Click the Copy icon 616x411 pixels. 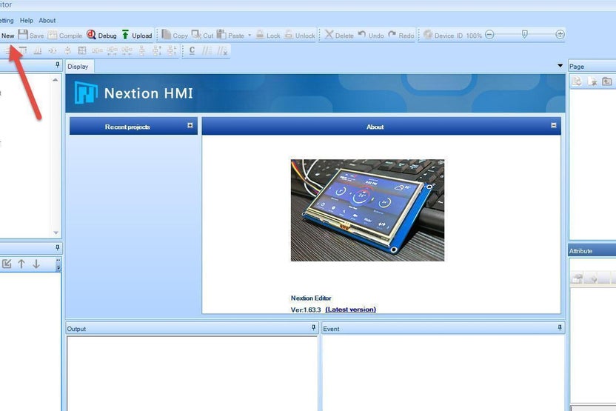pos(166,35)
